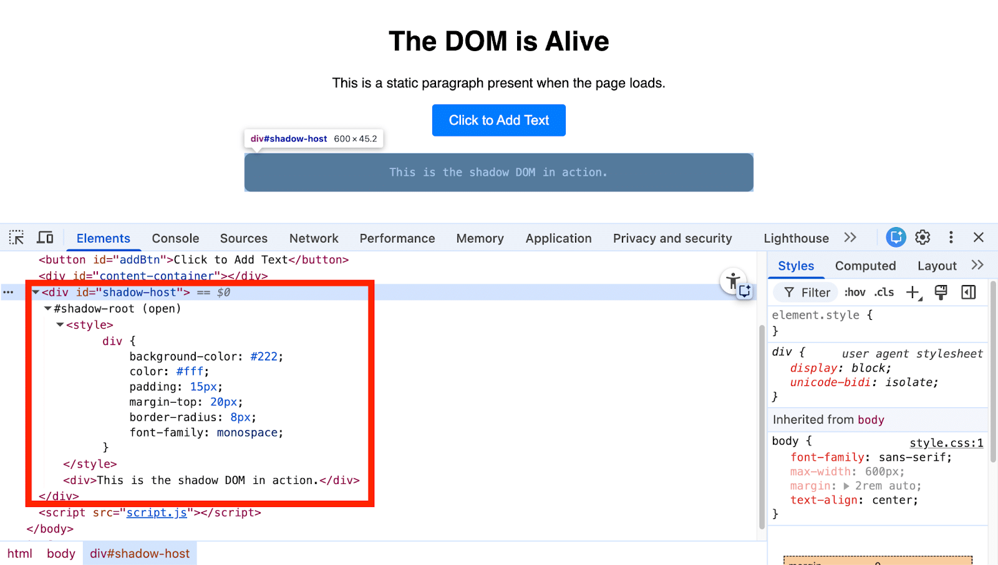The image size is (998, 565).
Task: Open the DevTools three-dot customize menu
Action: pyautogui.click(x=951, y=237)
